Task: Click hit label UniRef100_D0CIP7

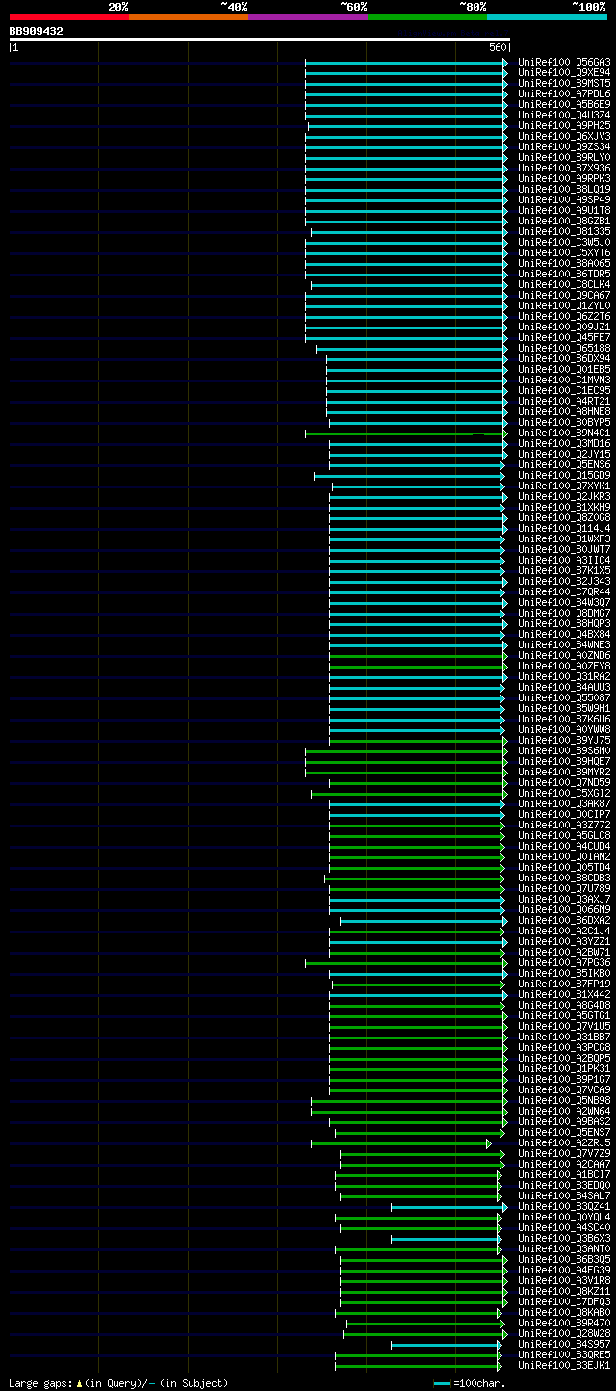Action: [x=564, y=815]
